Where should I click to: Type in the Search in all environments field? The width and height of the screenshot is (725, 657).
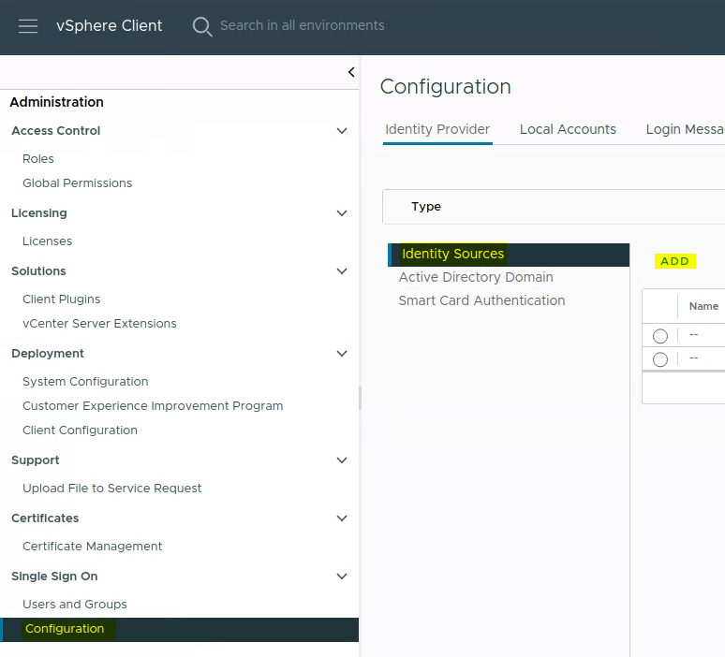302,25
